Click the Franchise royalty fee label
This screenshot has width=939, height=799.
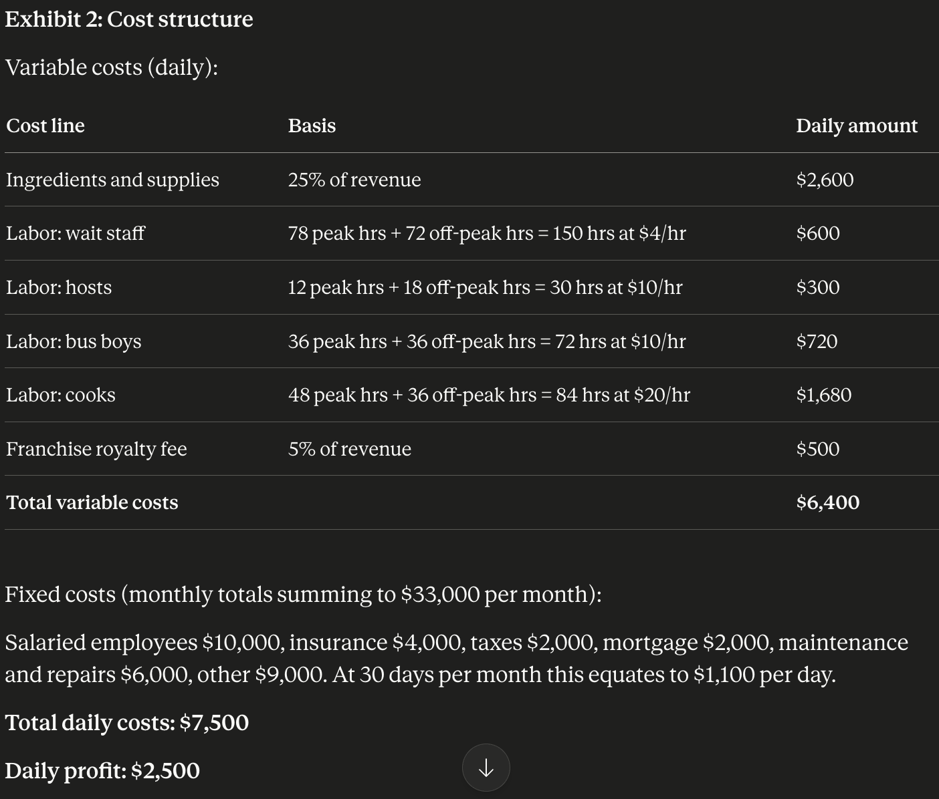point(96,449)
